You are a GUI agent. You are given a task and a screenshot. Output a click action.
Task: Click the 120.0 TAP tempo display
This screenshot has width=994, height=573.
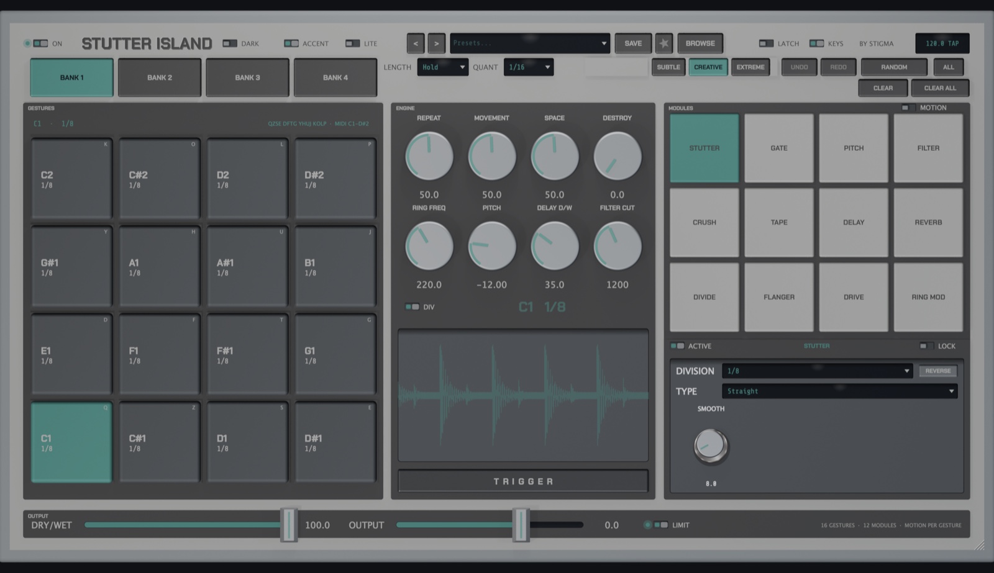(x=942, y=43)
